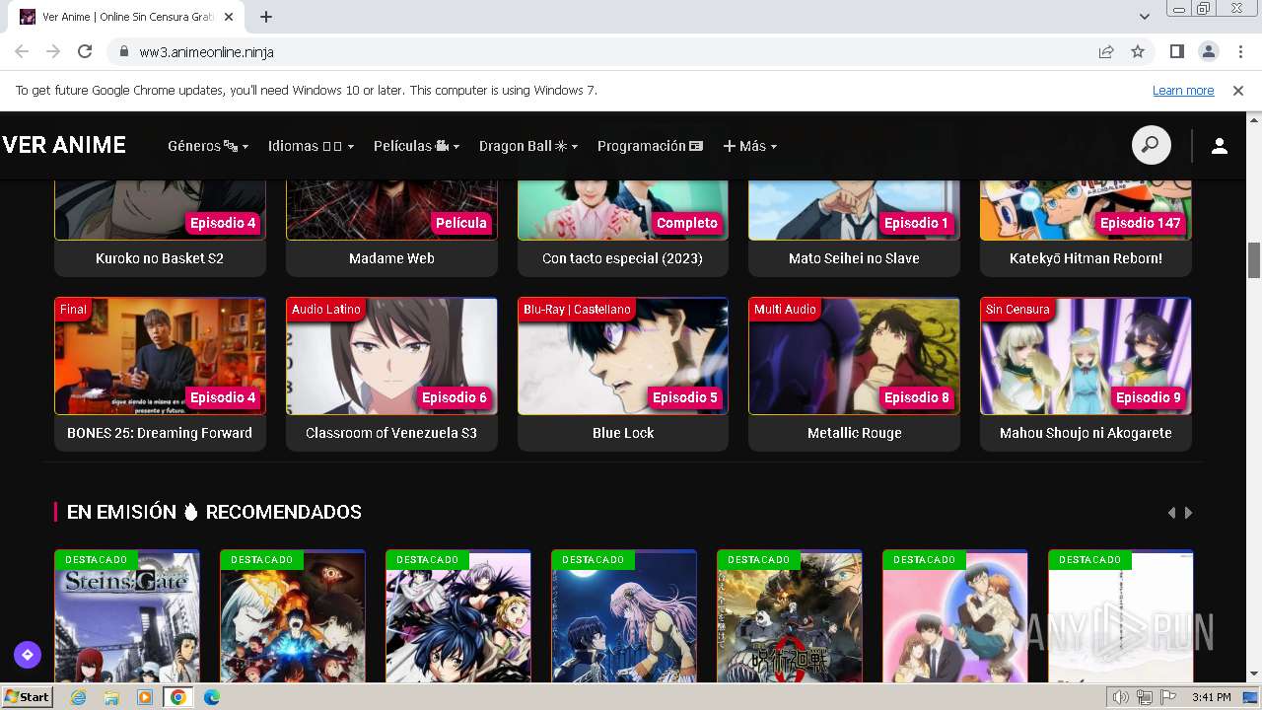Open Blue Lock episode 5 thumbnail
The width and height of the screenshot is (1262, 710).
click(x=623, y=356)
